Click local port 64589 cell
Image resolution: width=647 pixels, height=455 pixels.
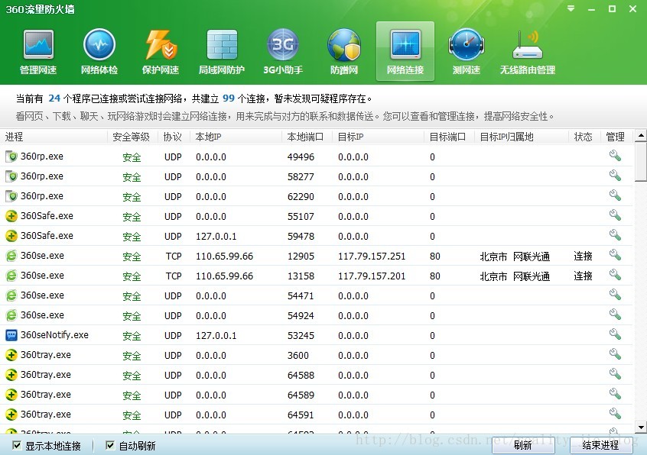(301, 395)
